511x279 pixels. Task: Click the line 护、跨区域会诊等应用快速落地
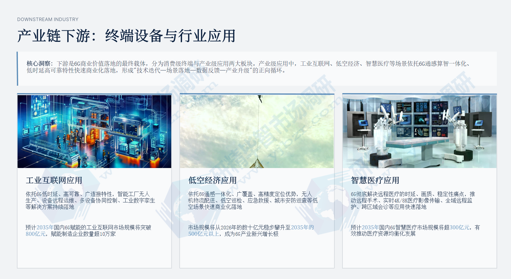(x=388, y=207)
